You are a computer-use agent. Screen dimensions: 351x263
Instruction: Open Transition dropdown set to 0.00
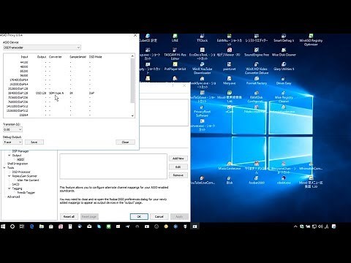[12, 129]
